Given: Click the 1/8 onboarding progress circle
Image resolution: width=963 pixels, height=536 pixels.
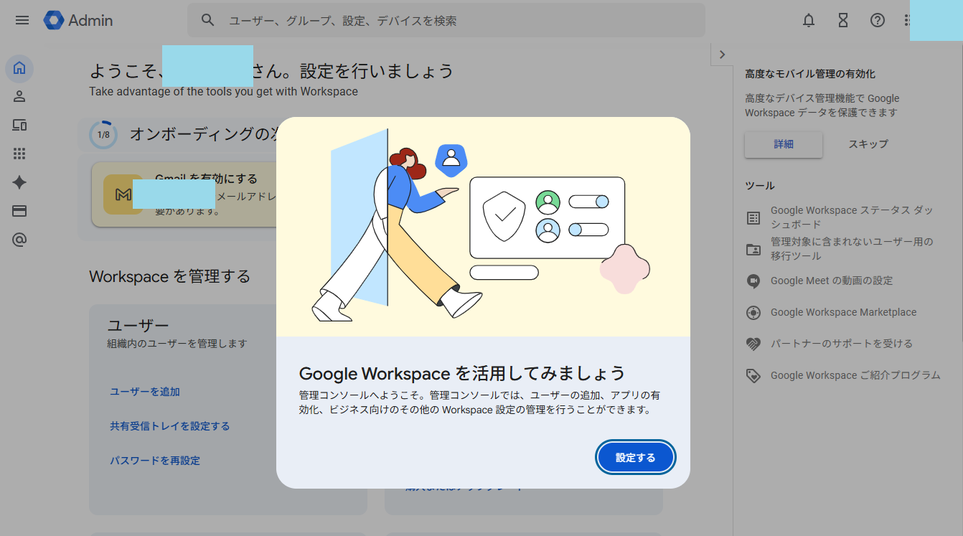Looking at the screenshot, I should coord(103,134).
